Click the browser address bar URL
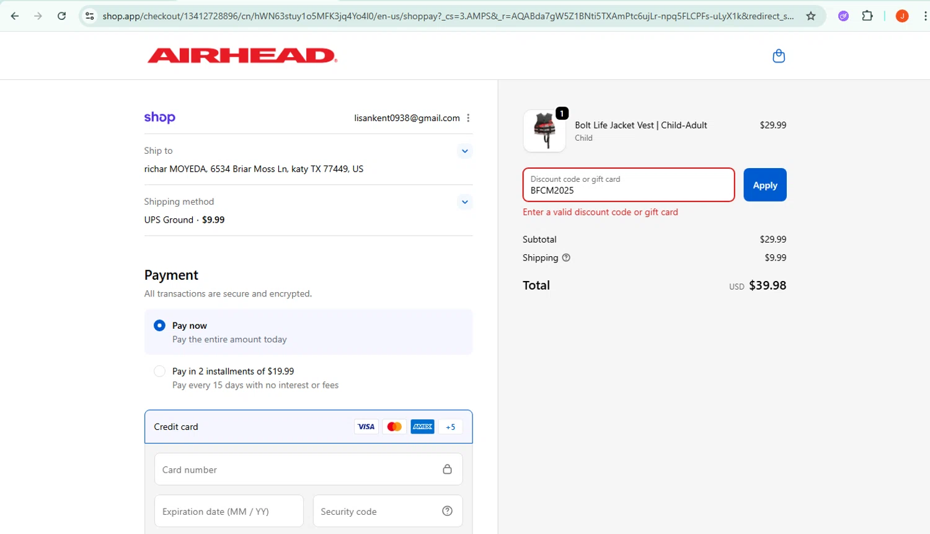Viewport: 930px width, 534px height. [x=448, y=16]
